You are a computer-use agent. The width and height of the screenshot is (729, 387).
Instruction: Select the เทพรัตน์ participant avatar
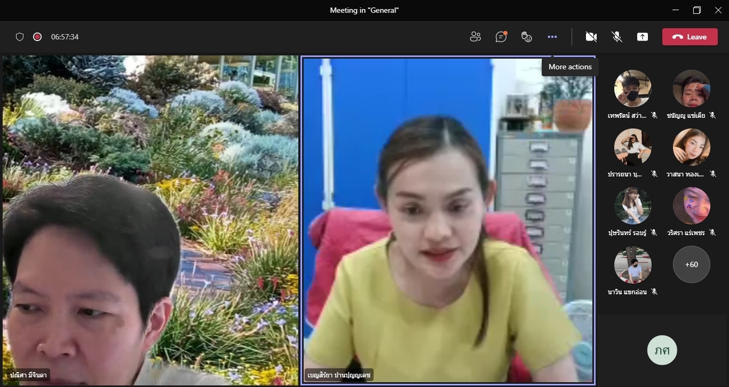click(633, 88)
